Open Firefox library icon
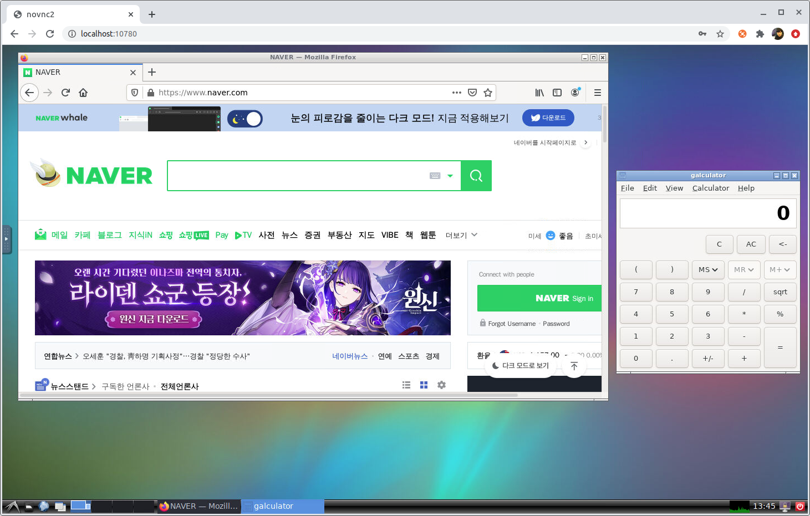The height and width of the screenshot is (516, 810). pyautogui.click(x=539, y=93)
